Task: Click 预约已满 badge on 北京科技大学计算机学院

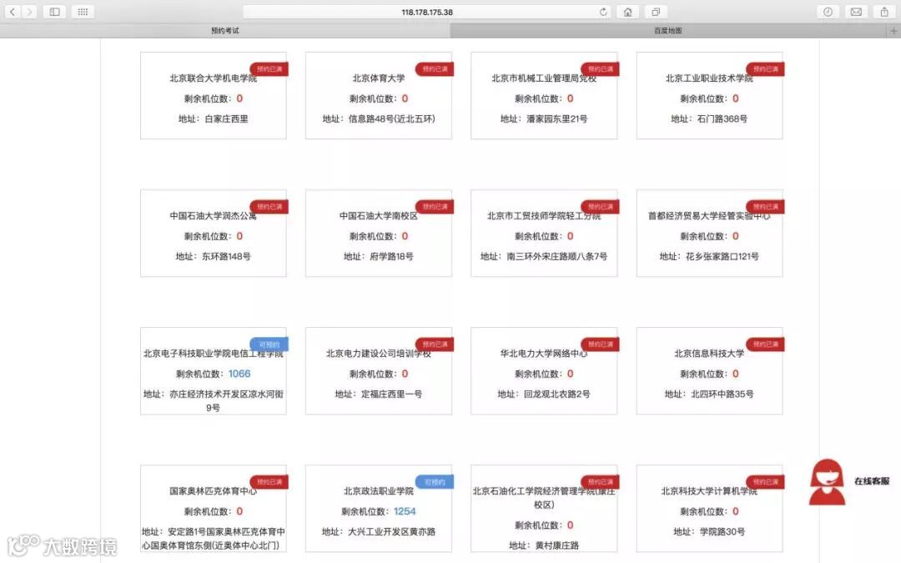Action: (x=765, y=482)
